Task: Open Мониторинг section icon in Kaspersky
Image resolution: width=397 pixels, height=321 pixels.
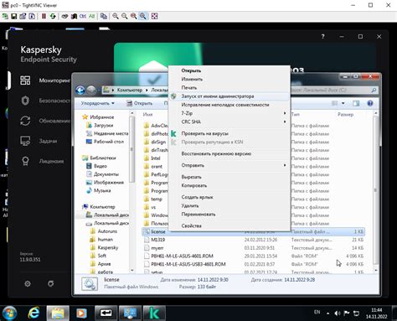Action: click(25, 80)
